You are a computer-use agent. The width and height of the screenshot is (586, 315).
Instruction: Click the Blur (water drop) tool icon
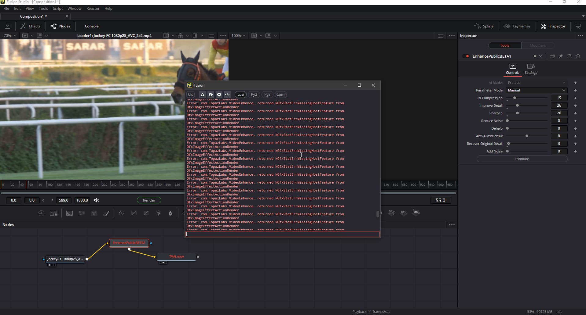pyautogui.click(x=170, y=213)
